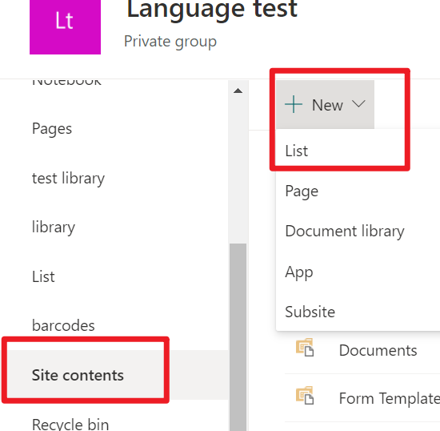Open the Form Templates entry

click(x=390, y=399)
